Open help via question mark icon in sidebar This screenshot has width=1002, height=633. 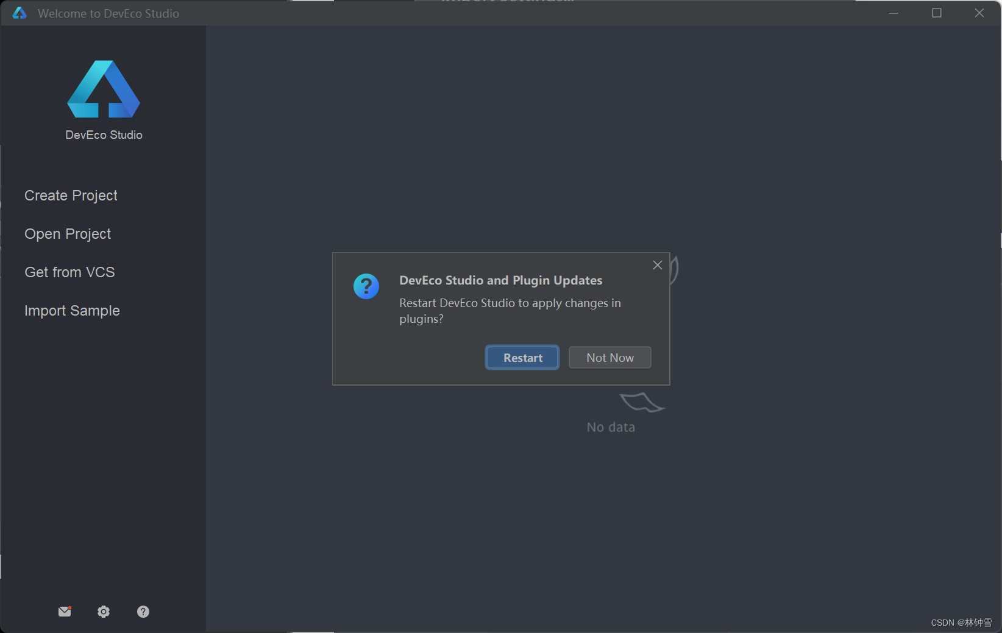tap(143, 612)
